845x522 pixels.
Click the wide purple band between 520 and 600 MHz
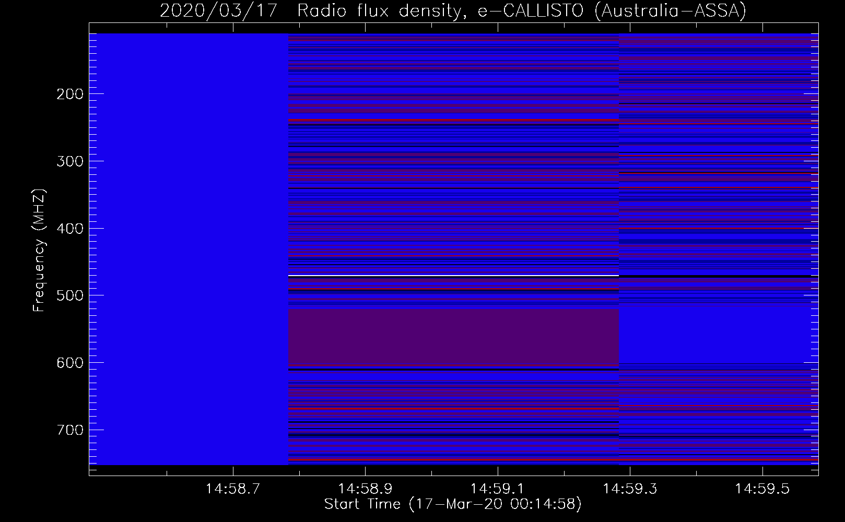coord(453,337)
